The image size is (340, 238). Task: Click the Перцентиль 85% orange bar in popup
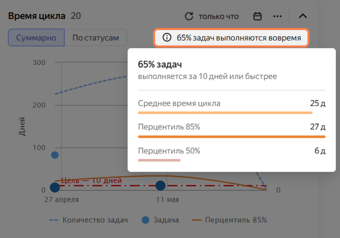[x=231, y=136]
